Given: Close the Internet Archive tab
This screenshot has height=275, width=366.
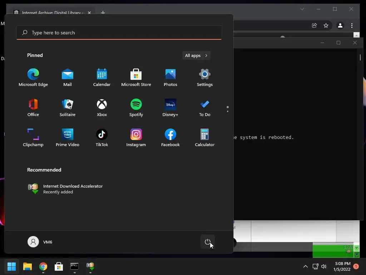Looking at the screenshot, I should [x=89, y=13].
